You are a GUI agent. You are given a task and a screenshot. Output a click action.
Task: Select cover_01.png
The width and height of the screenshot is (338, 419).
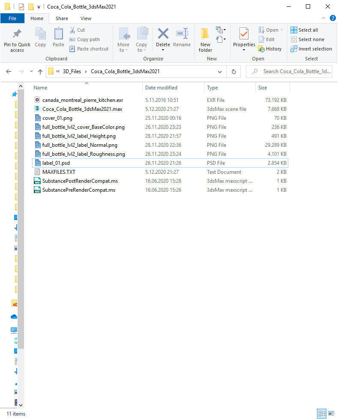point(160,118)
